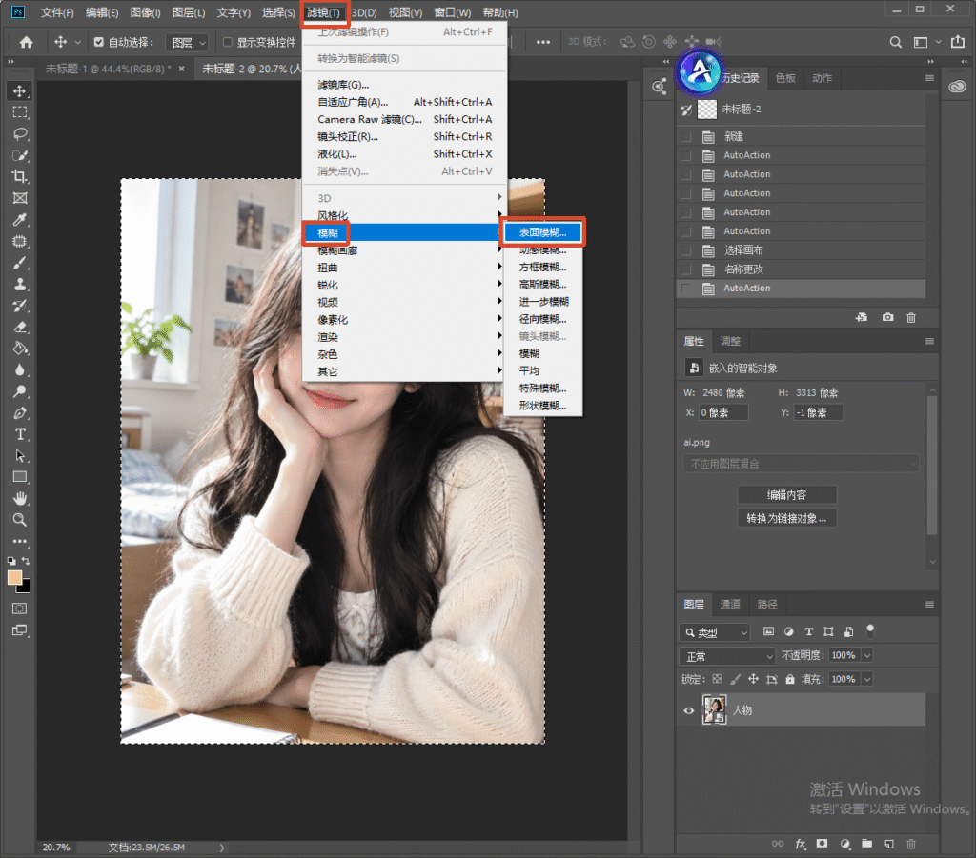Toggle lock all padlock icon
The image size is (976, 858).
pos(790,679)
